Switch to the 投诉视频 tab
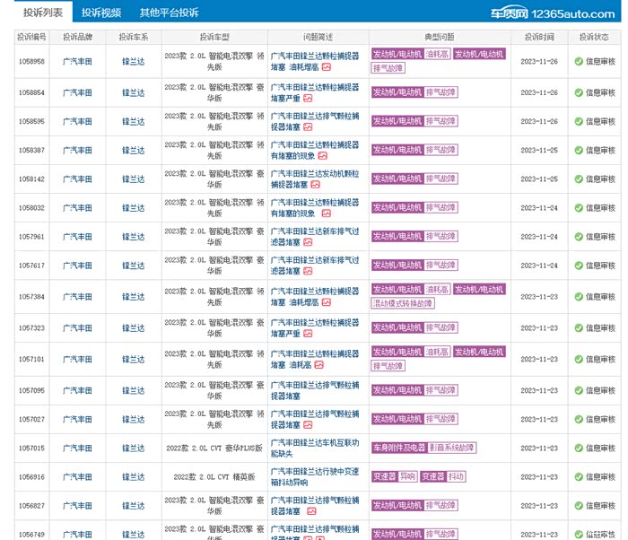628x540 pixels. pos(101,13)
